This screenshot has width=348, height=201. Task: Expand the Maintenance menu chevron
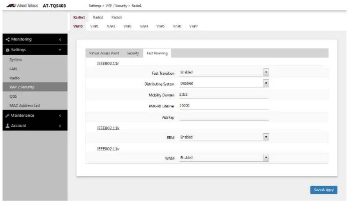pos(60,115)
